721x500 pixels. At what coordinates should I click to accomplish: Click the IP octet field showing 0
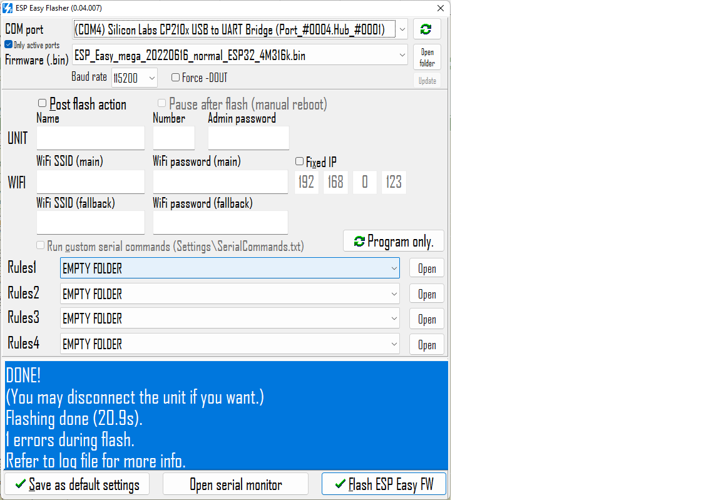(365, 182)
